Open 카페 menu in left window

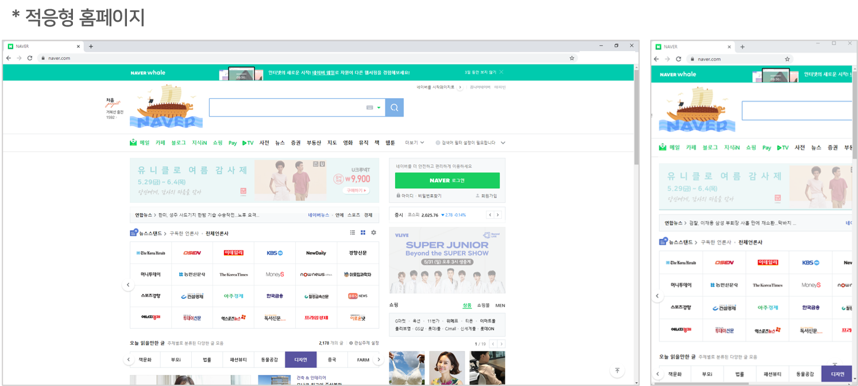(160, 142)
